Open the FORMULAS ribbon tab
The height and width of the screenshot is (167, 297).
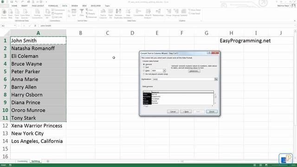(x=53, y=6)
